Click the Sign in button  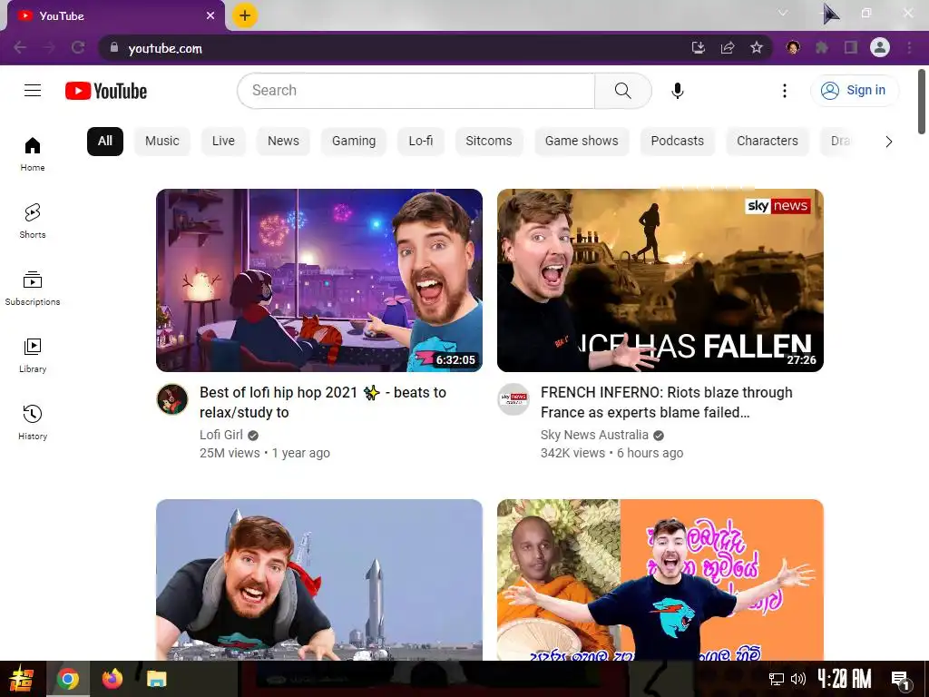coord(854,91)
